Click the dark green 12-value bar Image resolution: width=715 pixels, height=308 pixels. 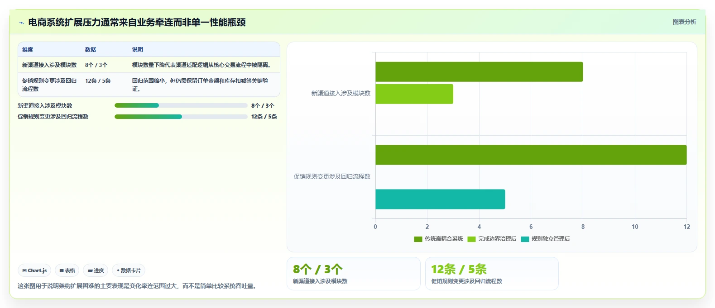coord(531,155)
